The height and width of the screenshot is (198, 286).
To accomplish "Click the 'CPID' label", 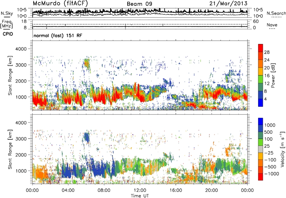I will pyautogui.click(x=8, y=34).
